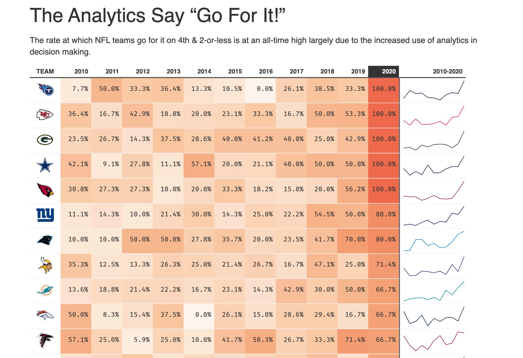Select the Green Bay Packers logo
Viewport: 523px width, 358px height.
45,140
